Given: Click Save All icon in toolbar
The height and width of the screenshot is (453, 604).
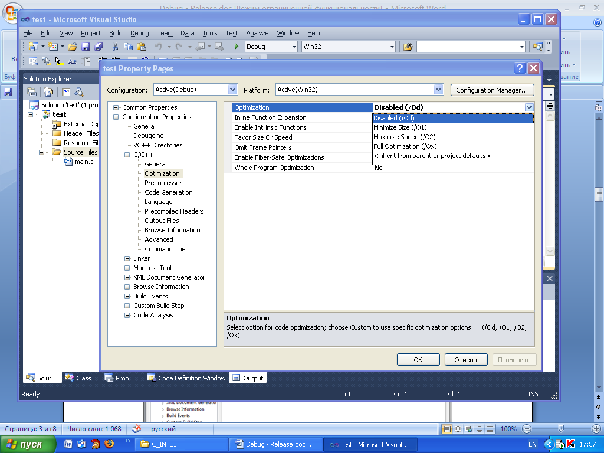Looking at the screenshot, I should pyautogui.click(x=99, y=47).
